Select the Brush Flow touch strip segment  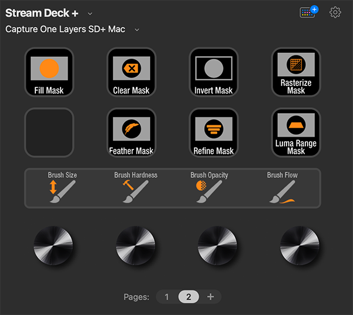coord(282,188)
